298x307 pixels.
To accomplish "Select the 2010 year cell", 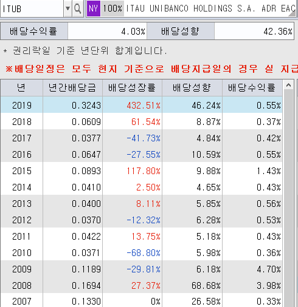I will point(22,253).
